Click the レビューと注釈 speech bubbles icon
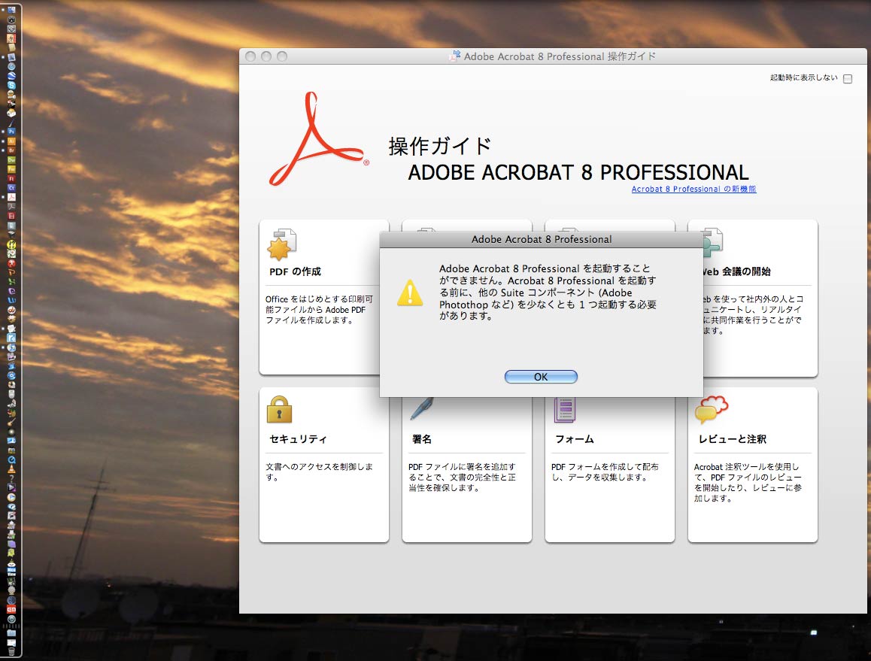Screen dimensions: 871x661 pos(711,409)
